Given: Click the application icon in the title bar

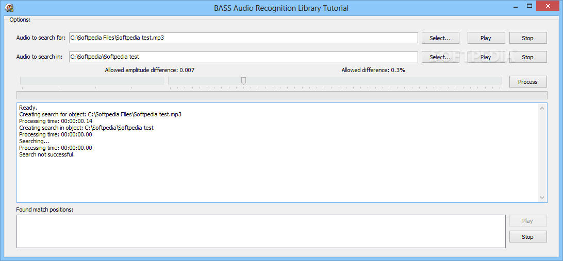Looking at the screenshot, I should tap(9, 8).
